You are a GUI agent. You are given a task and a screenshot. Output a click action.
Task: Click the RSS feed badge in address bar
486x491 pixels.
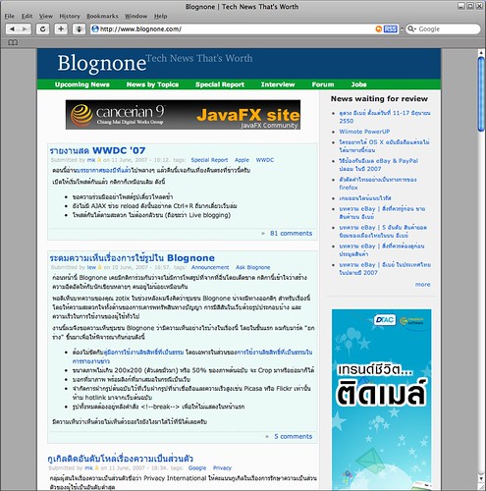[391, 29]
